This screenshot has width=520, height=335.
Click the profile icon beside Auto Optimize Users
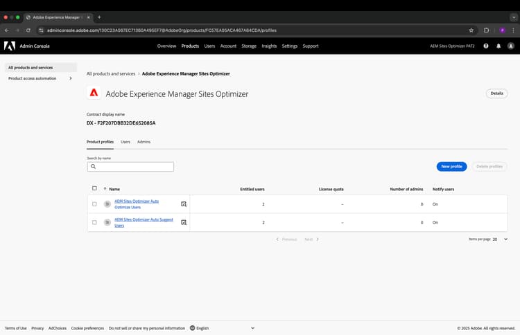click(107, 204)
